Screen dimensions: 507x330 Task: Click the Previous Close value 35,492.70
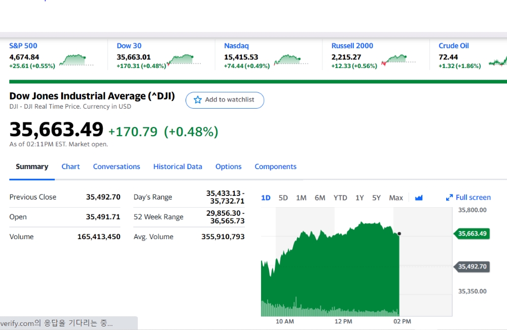(103, 197)
